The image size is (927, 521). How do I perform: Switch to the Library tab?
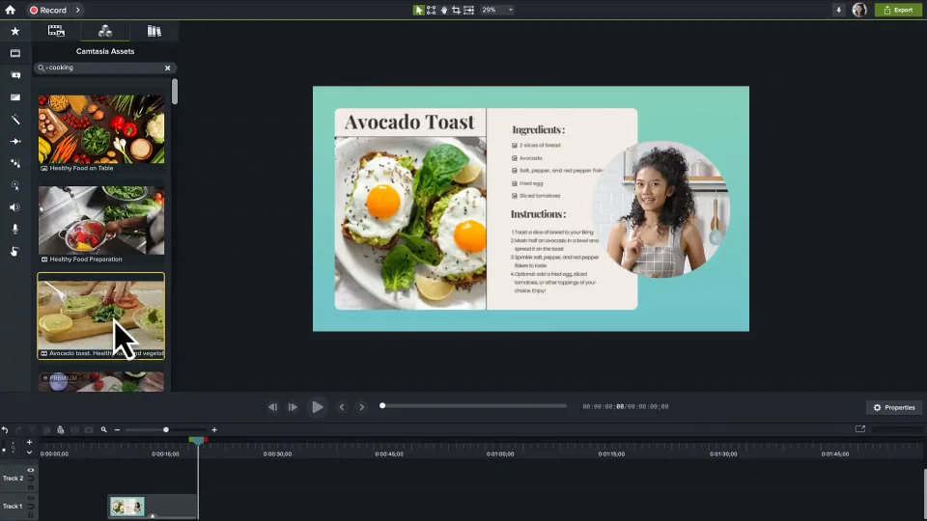(154, 31)
